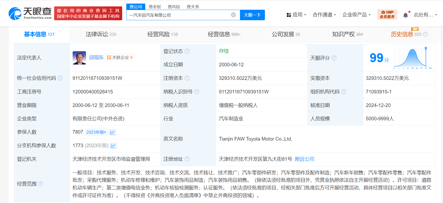
Task: Click help icon next to 登记状态
Action: coord(187,51)
